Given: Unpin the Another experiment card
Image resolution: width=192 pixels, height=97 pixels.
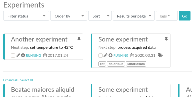Looking at the screenshot, I should [x=79, y=39].
